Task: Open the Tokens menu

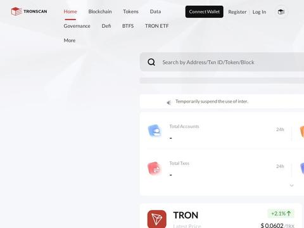Action: (130, 11)
